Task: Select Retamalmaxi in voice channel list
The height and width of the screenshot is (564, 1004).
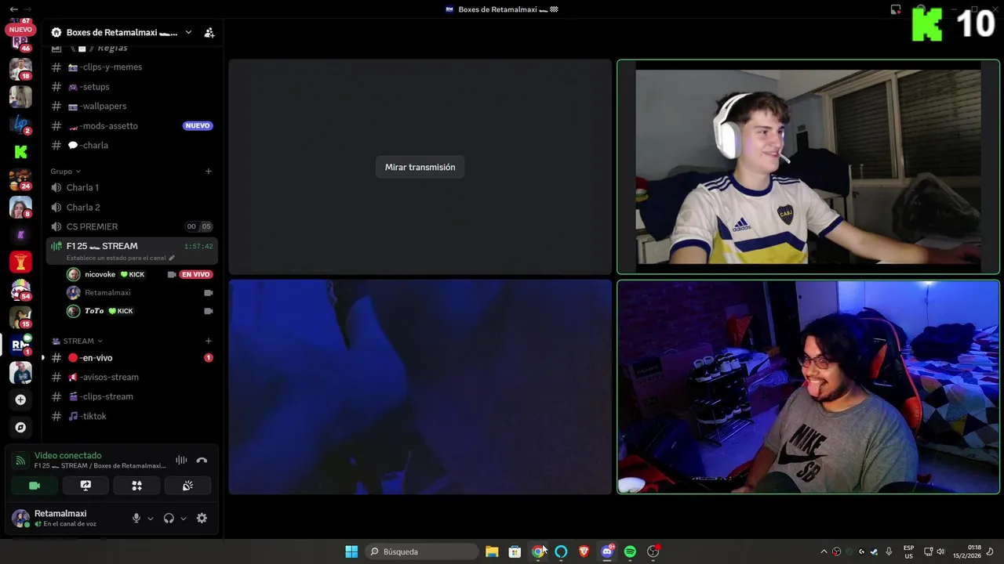Action: coord(140,293)
